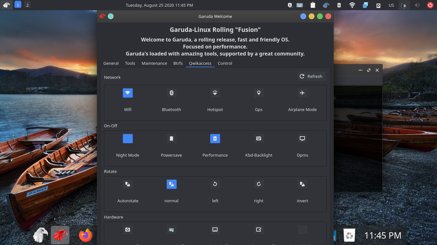Image resolution: width=437 pixels, height=245 pixels.
Task: Click the 11:45 PM dock clock
Action: pyautogui.click(x=383, y=235)
